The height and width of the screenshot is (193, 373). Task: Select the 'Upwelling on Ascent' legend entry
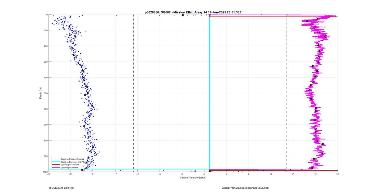tap(69, 167)
